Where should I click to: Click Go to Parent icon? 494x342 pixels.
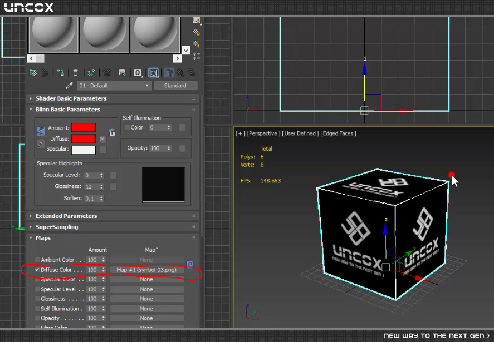(x=180, y=73)
